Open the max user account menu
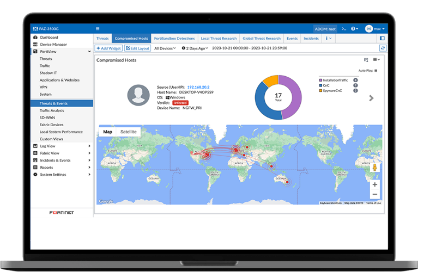Image resolution: width=424 pixels, height=278 pixels. coord(375,29)
